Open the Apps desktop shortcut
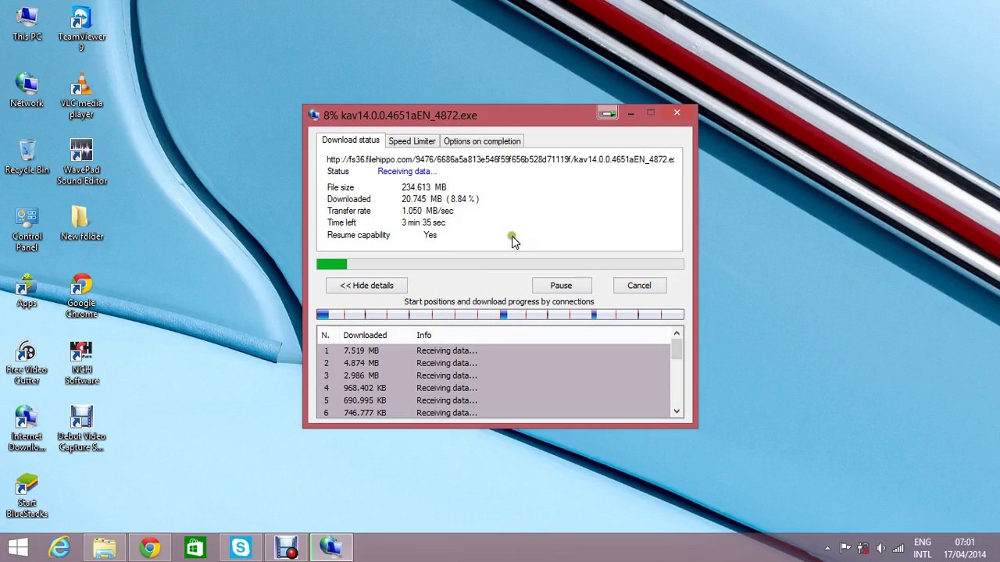The image size is (1000, 562). pyautogui.click(x=27, y=290)
